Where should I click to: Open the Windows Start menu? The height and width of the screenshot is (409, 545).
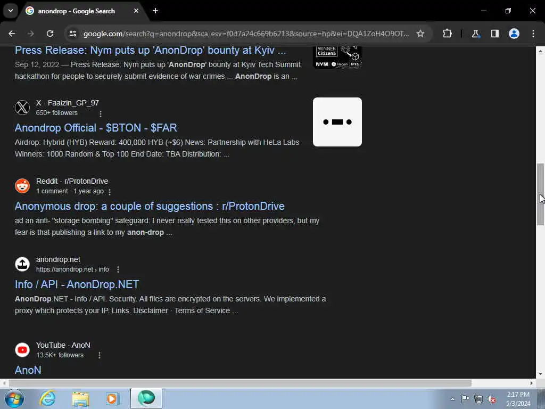tap(14, 398)
